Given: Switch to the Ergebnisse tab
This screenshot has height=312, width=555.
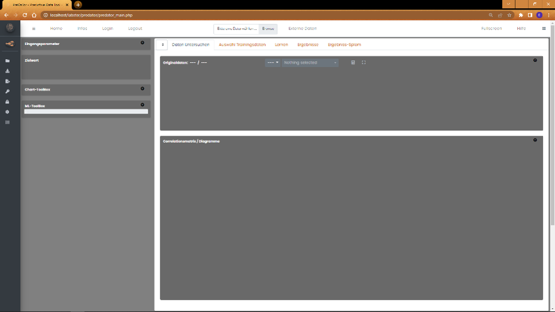Looking at the screenshot, I should 308,45.
